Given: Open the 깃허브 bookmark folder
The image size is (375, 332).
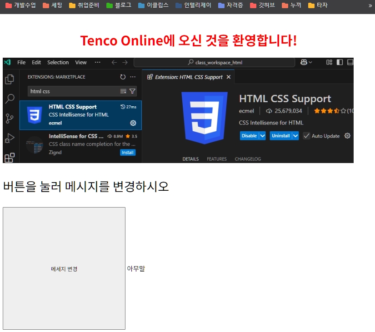Looking at the screenshot, I should 262,5.
